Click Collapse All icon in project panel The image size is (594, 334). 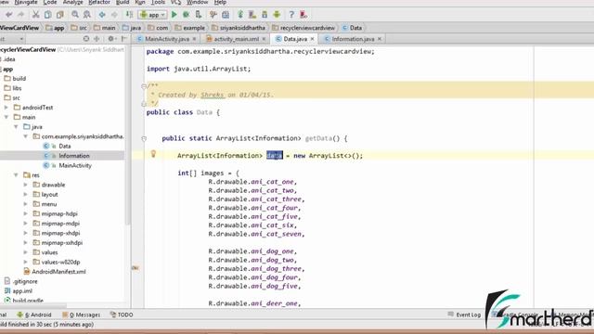97,39
